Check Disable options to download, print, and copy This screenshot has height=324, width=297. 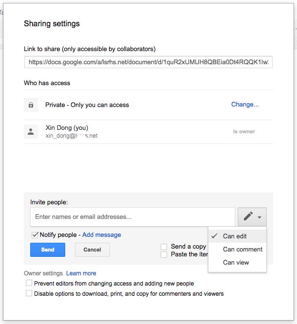click(x=29, y=293)
